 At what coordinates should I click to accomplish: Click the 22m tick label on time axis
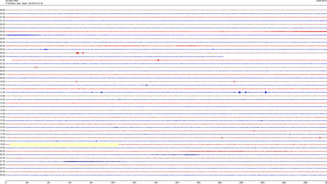[x=241, y=183]
